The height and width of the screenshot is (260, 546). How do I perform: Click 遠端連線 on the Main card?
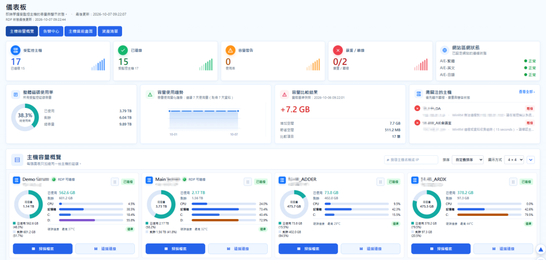coord(238,248)
